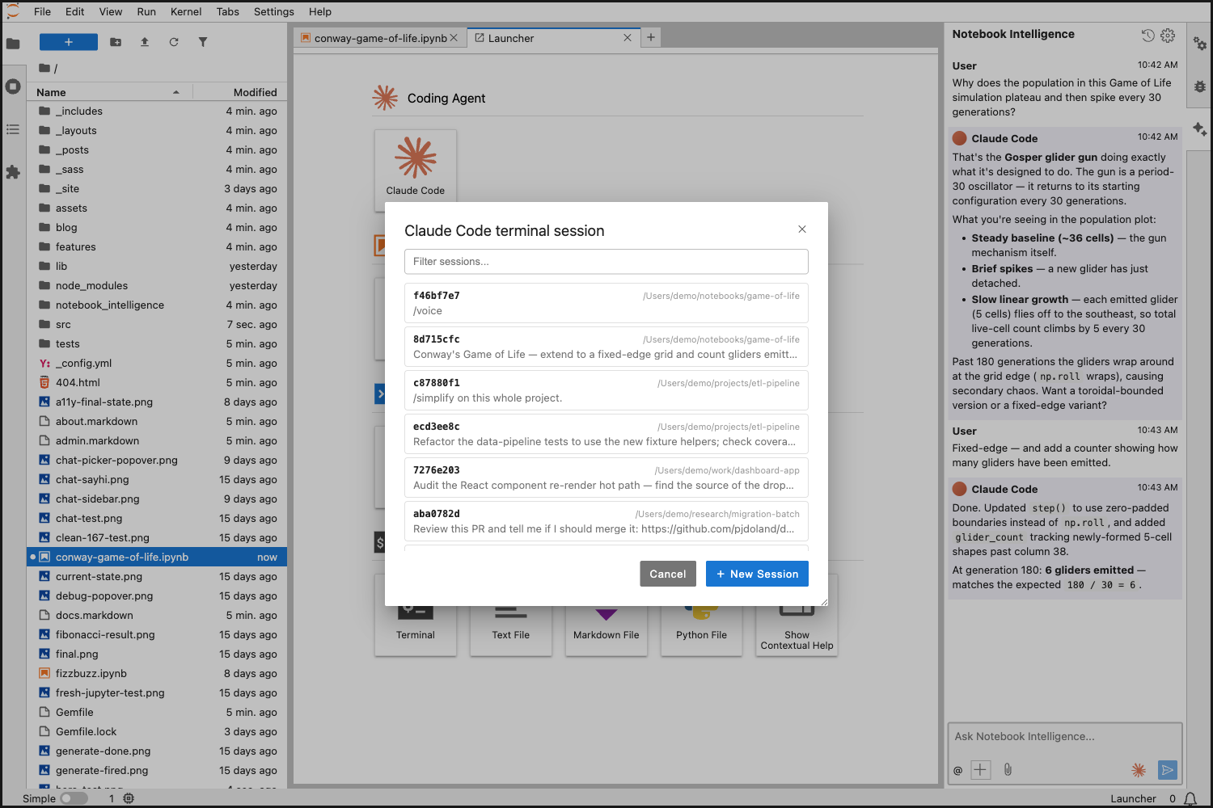The image size is (1213, 808).
Task: Open property inspector gears icon on right sidebar
Action: coord(1200,44)
